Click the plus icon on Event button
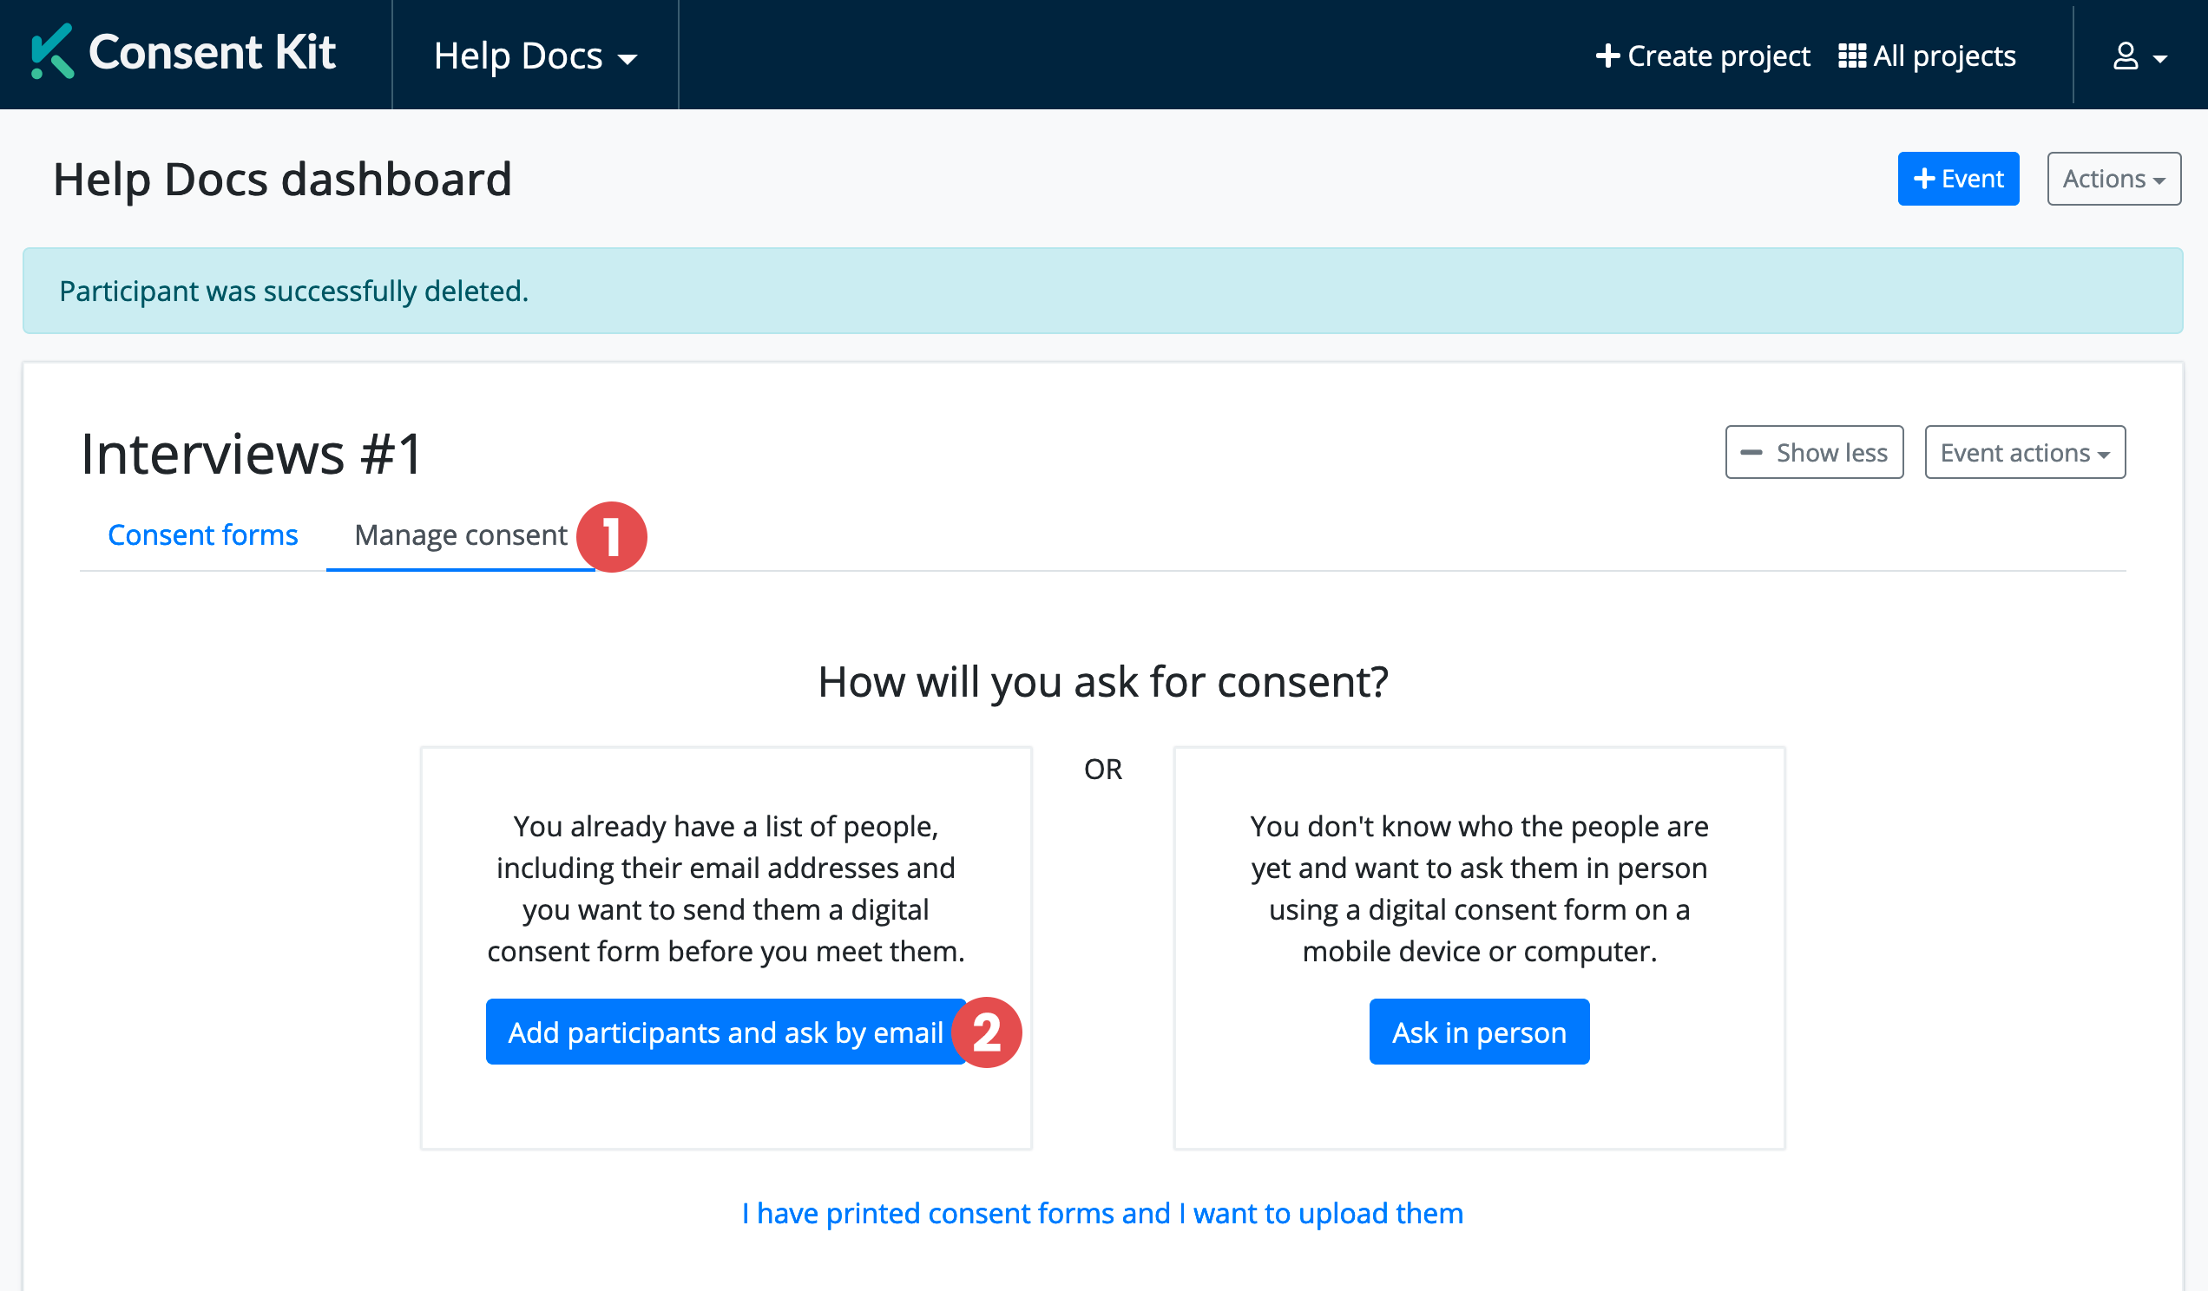 [x=1924, y=179]
